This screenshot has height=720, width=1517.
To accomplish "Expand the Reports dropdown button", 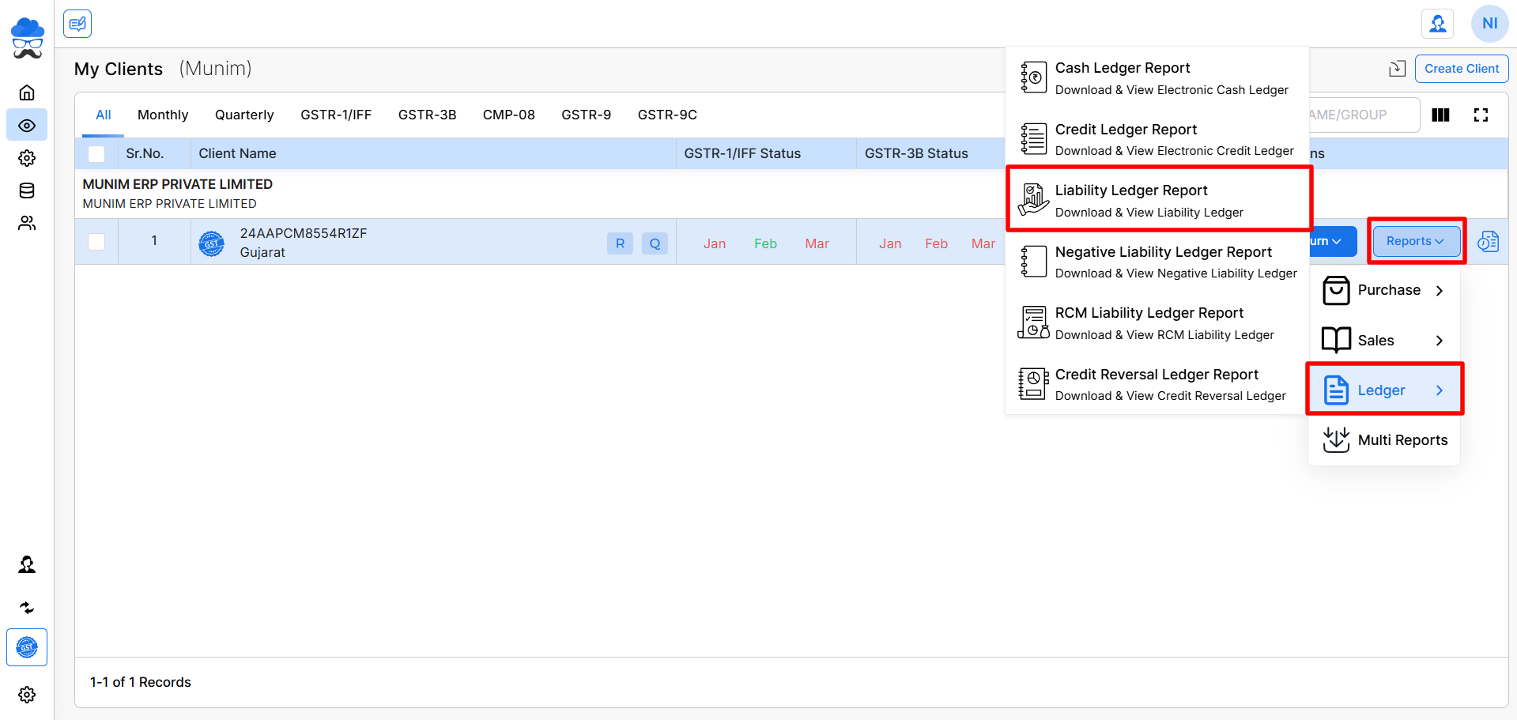I will point(1416,241).
